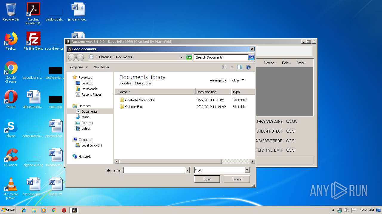Open the Arrange by Folder dropdown
382x214 pixels.
[x=237, y=80]
